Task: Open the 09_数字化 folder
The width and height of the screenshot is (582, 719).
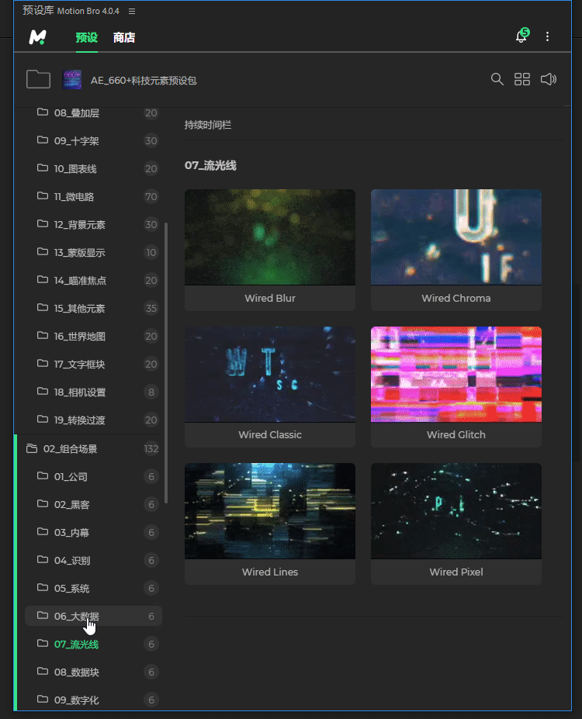Action: tap(94, 700)
